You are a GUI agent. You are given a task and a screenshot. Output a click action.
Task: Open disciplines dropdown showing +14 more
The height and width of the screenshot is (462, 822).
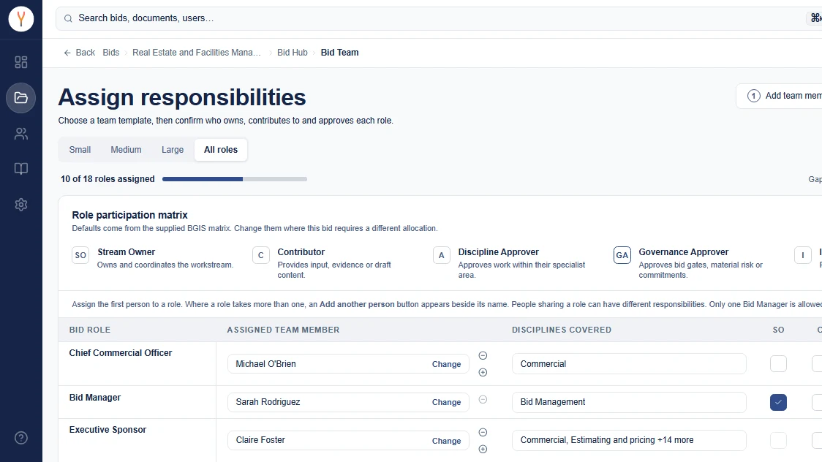pos(629,441)
